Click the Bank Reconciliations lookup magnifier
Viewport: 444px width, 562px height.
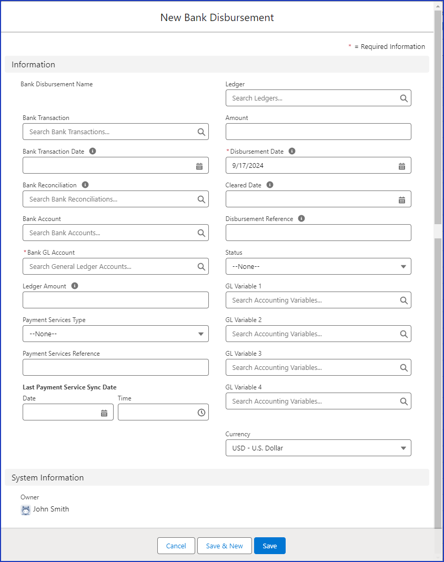click(201, 199)
